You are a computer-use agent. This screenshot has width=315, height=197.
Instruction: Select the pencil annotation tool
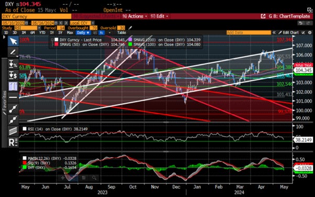pos(13,52)
